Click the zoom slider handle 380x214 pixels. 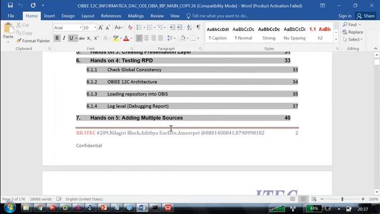click(x=342, y=199)
